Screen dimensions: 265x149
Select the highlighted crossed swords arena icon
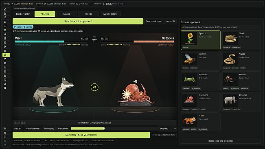point(6,55)
